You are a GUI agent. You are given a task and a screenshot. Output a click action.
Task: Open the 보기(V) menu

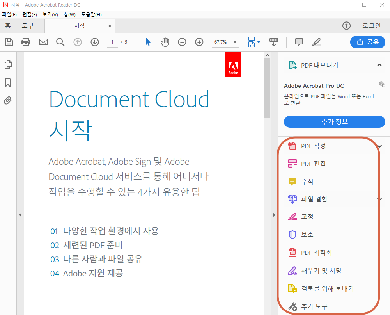click(50, 15)
